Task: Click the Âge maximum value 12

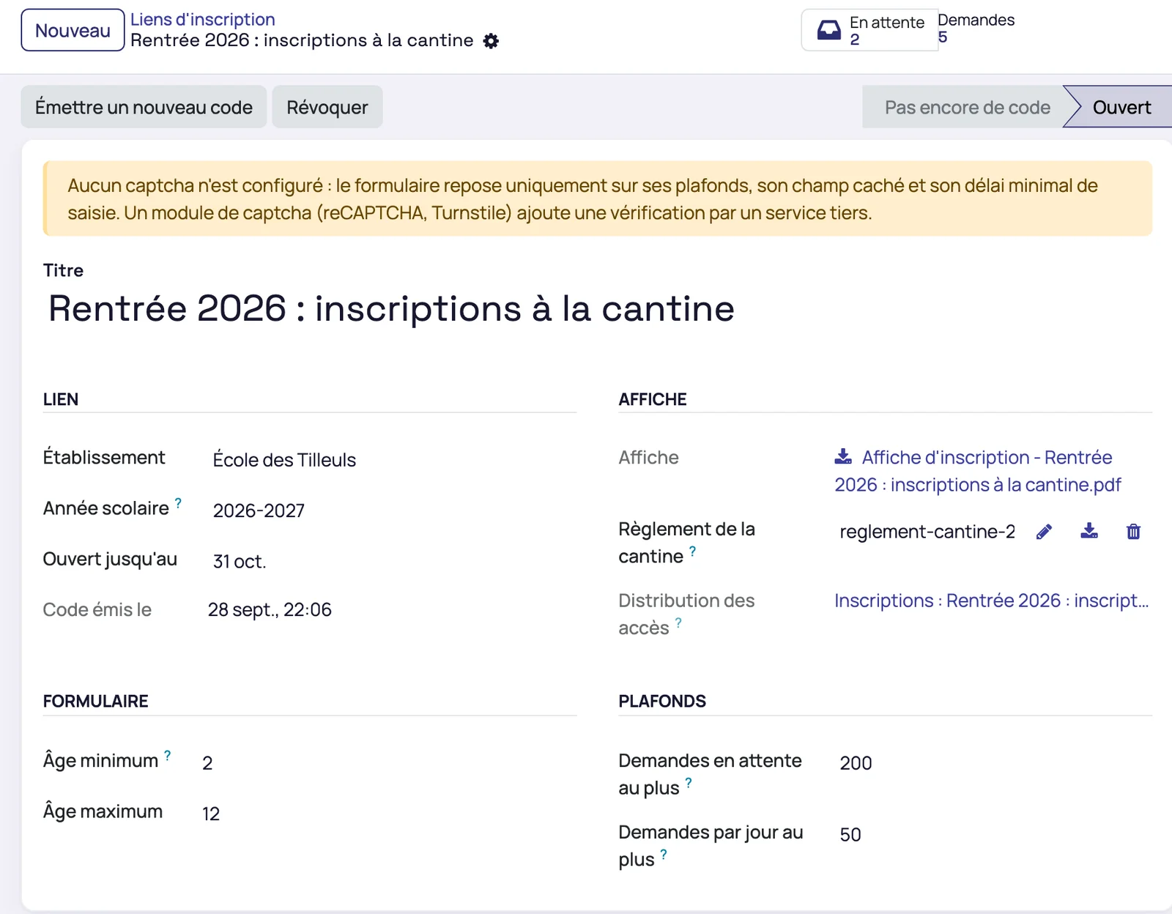Action: coord(211,814)
